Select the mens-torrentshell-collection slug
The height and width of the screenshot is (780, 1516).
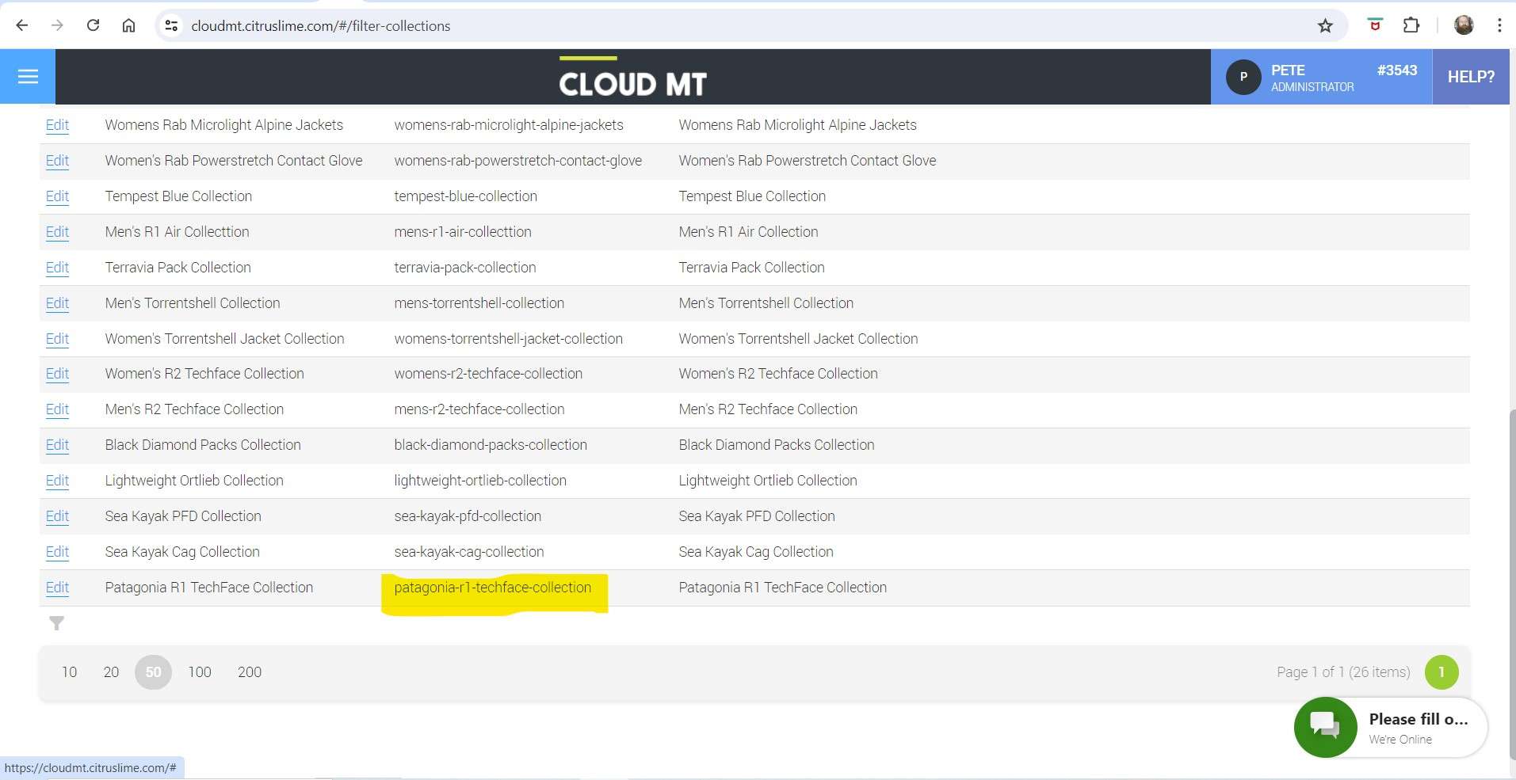coord(479,303)
